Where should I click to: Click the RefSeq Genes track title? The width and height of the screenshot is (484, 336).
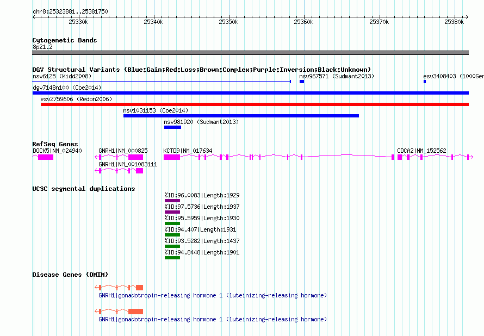coord(55,144)
